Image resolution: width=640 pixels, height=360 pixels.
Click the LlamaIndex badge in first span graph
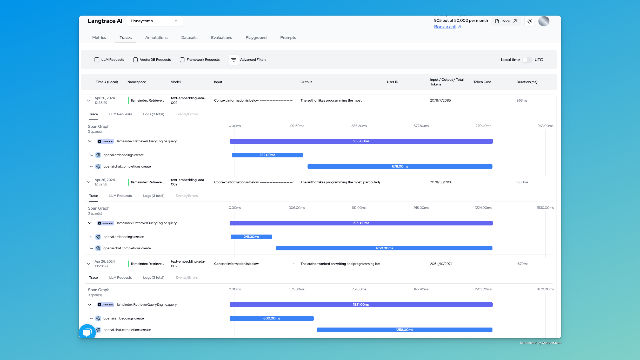point(106,141)
